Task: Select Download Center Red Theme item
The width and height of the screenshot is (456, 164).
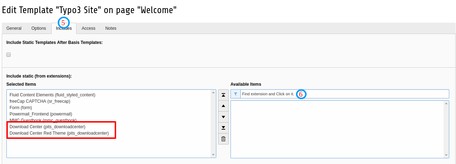Action: click(x=59, y=133)
